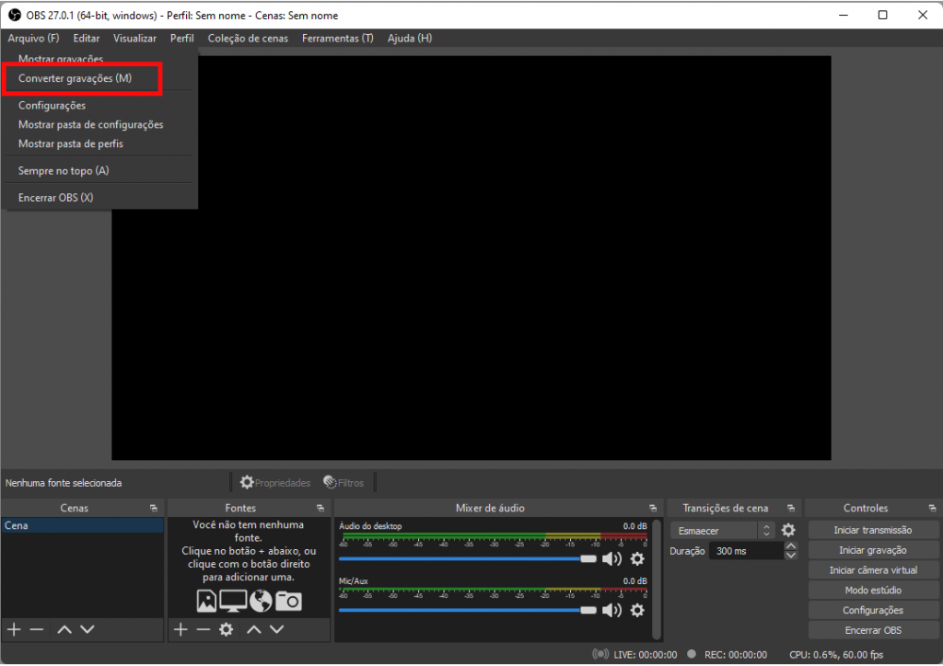Undock the Mixer de áudio panel

point(652,509)
